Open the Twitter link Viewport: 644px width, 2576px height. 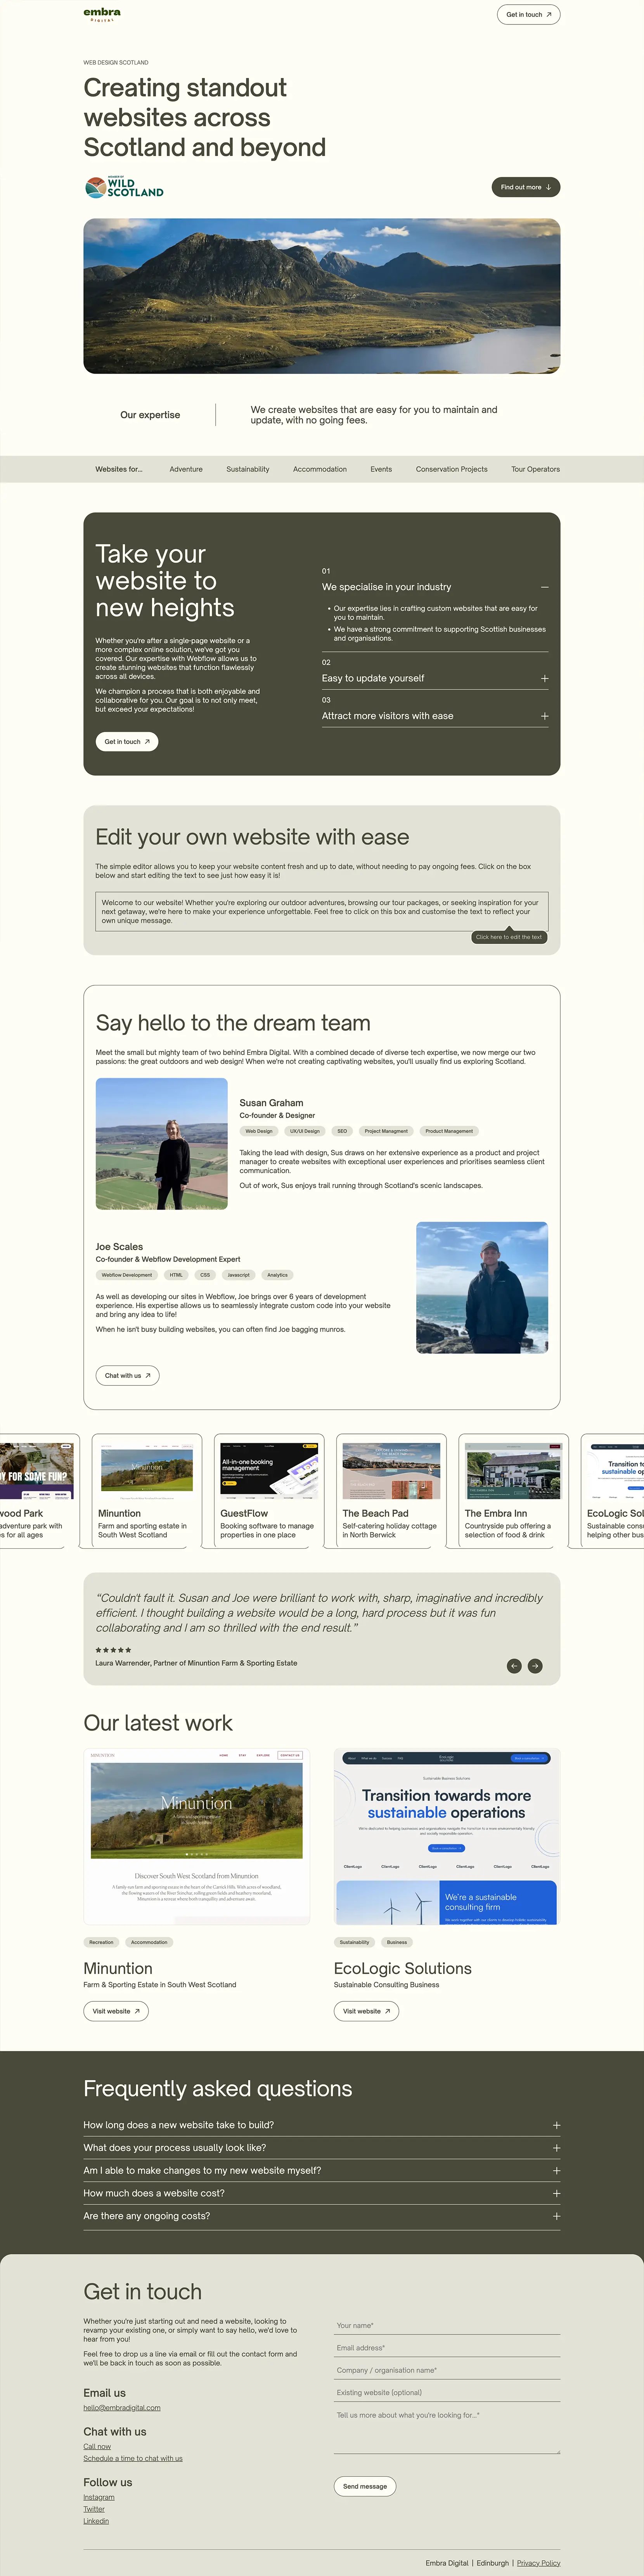pyautogui.click(x=94, y=2509)
